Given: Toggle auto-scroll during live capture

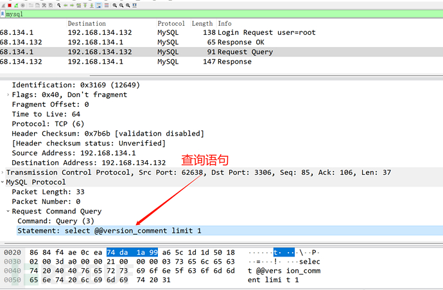Looking at the screenshot, I should coord(98,5).
